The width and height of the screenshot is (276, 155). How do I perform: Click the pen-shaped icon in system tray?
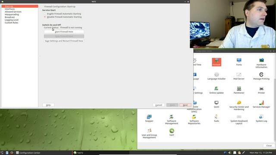244,153
